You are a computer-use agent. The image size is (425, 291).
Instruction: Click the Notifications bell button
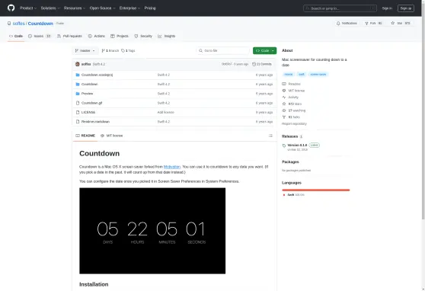tap(347, 24)
